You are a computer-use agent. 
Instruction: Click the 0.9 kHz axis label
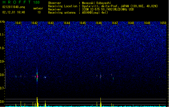tap(2, 62)
